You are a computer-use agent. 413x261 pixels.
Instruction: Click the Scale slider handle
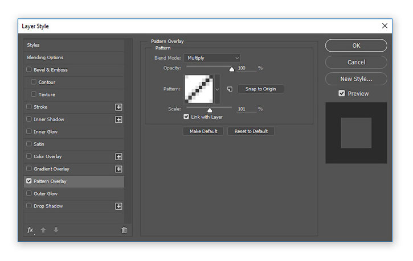[210, 110]
